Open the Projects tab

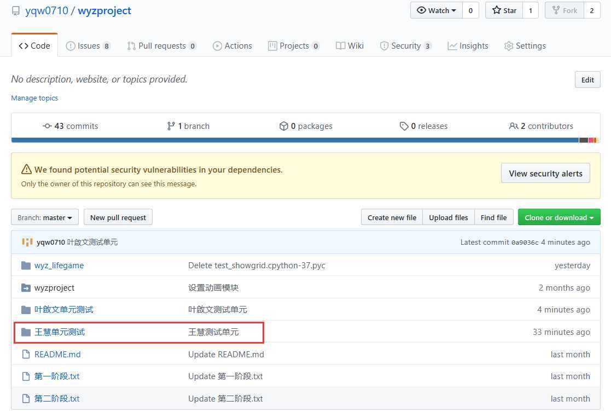[x=294, y=45]
